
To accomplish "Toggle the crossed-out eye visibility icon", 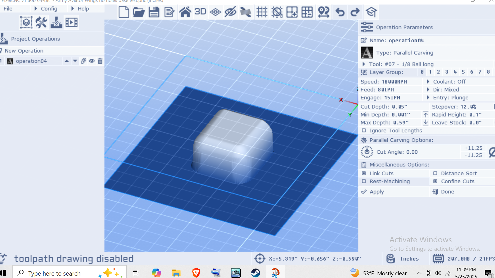I will (230, 12).
